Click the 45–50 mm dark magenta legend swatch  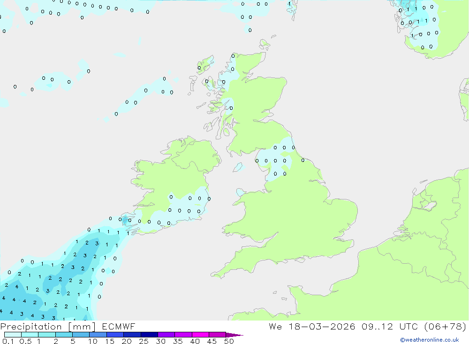click(x=218, y=335)
